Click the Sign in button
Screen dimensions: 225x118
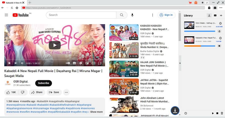[166, 15]
